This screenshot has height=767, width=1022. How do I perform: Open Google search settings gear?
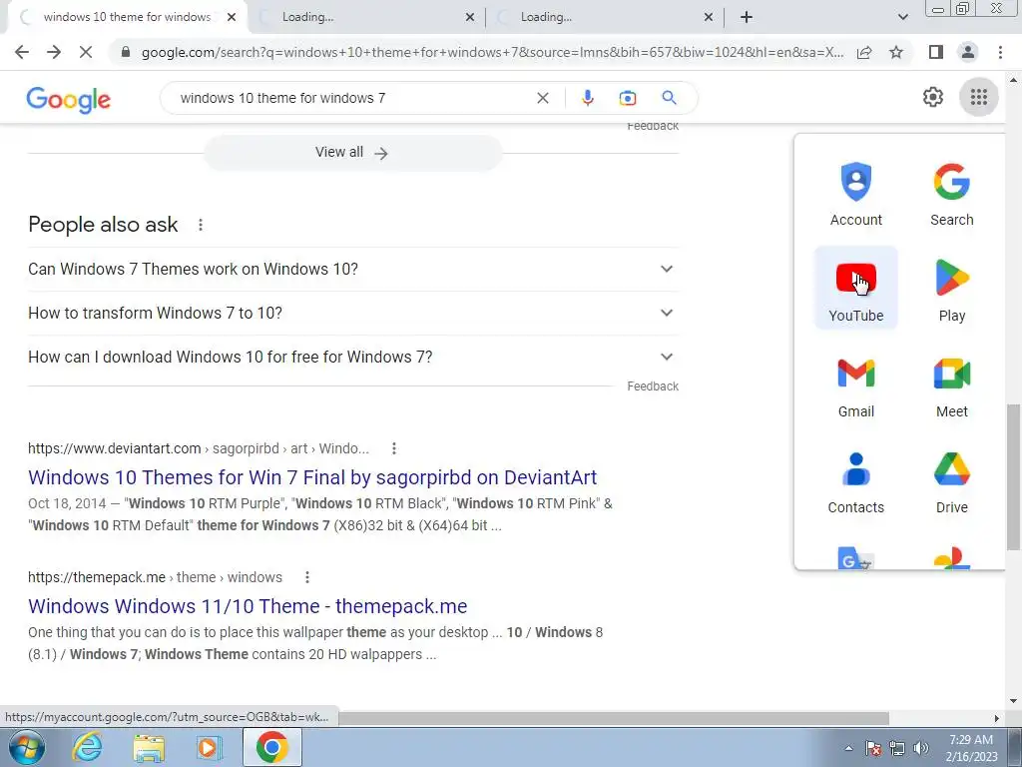pyautogui.click(x=933, y=97)
